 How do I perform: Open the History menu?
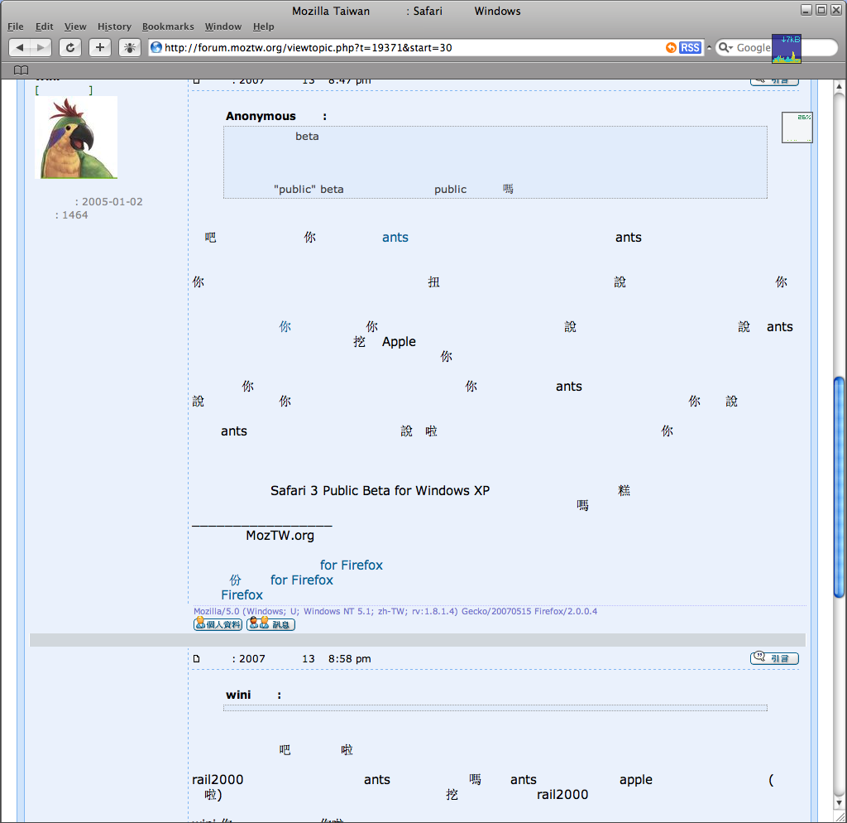tap(114, 26)
